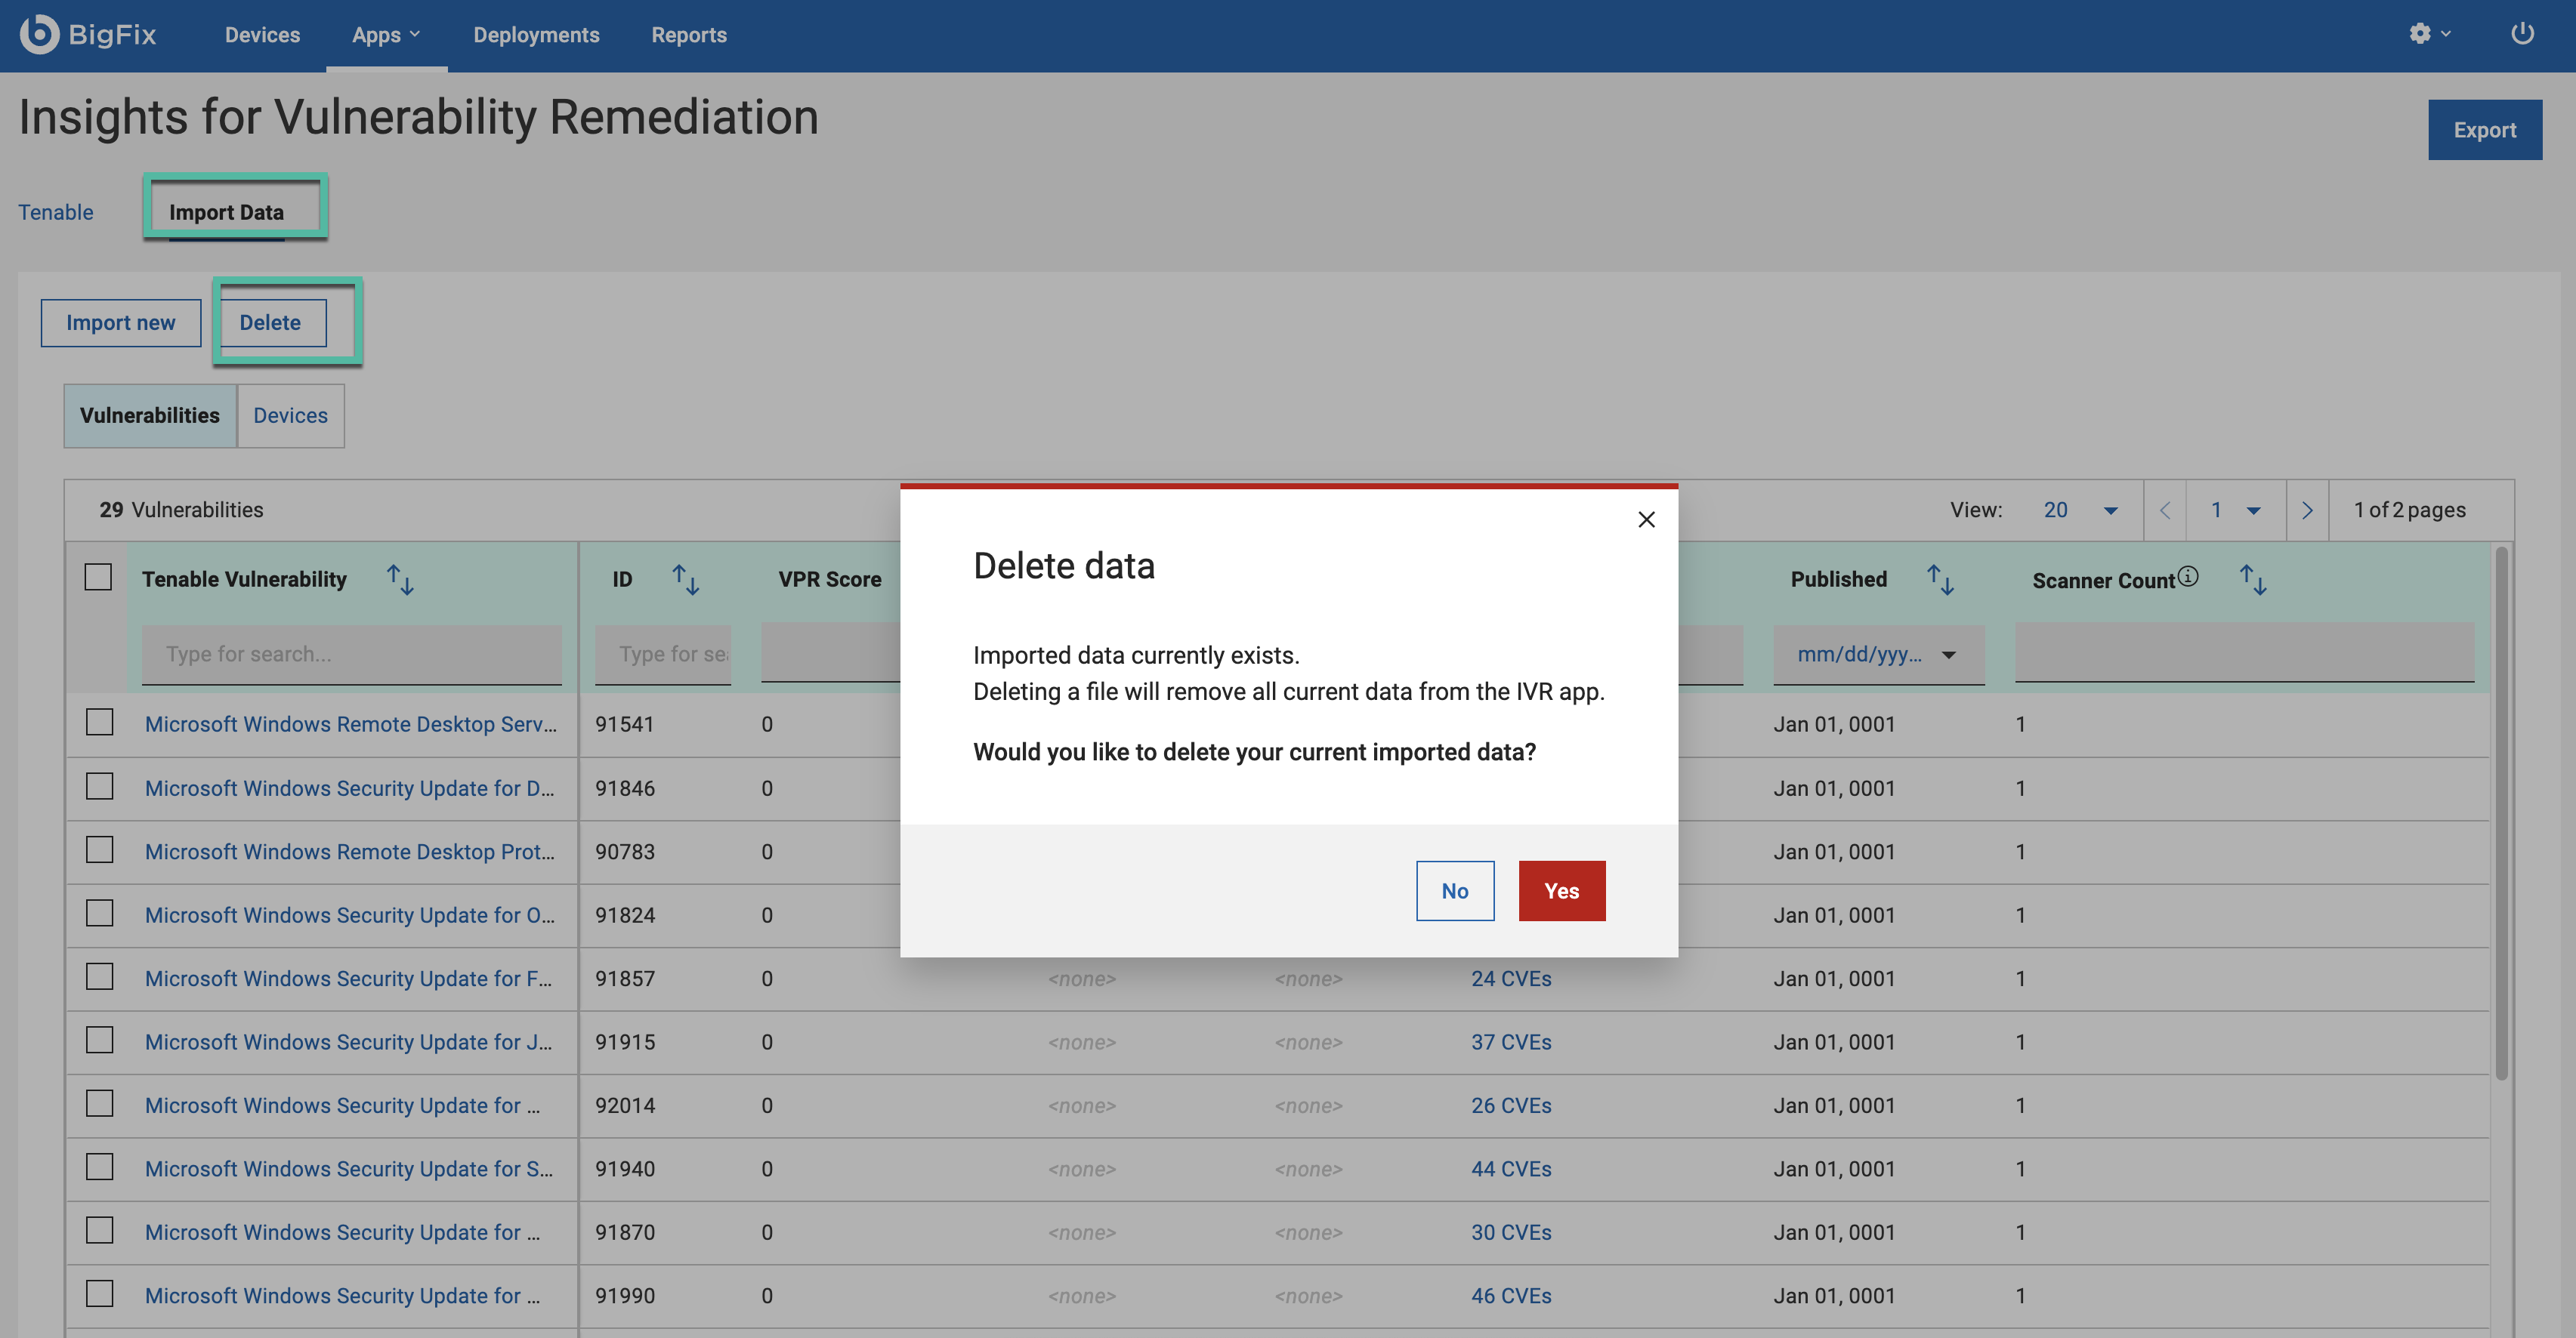Image resolution: width=2576 pixels, height=1338 pixels.
Task: Check the row for ID 91857
Action: [99, 976]
